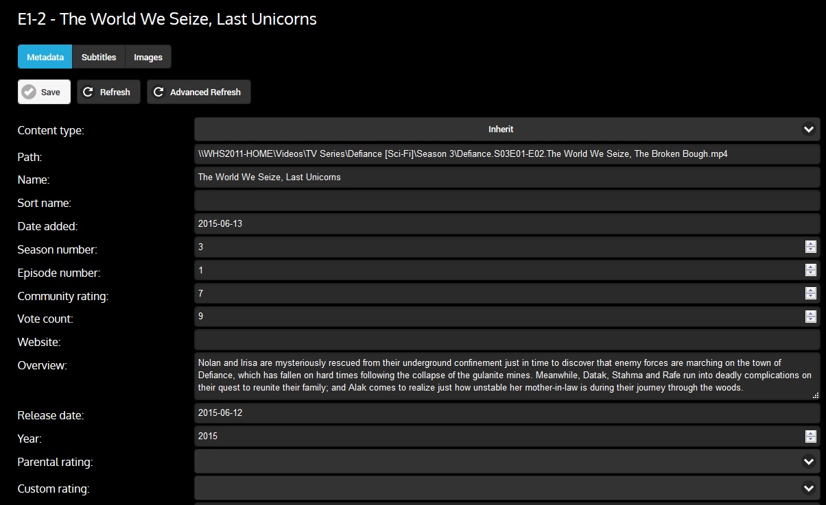Image resolution: width=826 pixels, height=505 pixels.
Task: Decrease the Episode number stepper
Action: pyautogui.click(x=810, y=273)
